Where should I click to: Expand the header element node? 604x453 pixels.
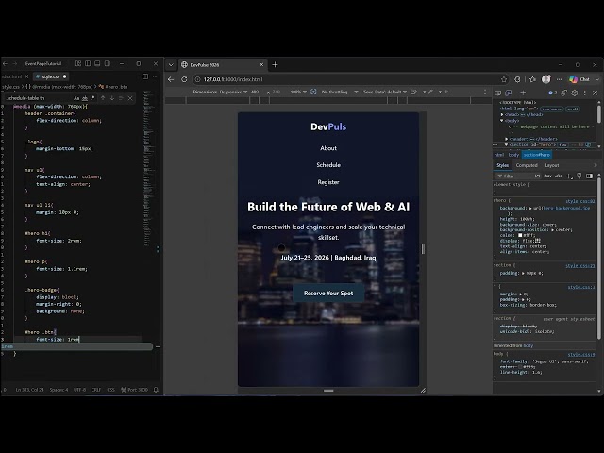507,139
